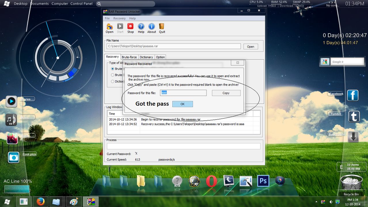Stop the recovery with the Stop icon
This screenshot has width=368, height=207.
pos(130,26)
